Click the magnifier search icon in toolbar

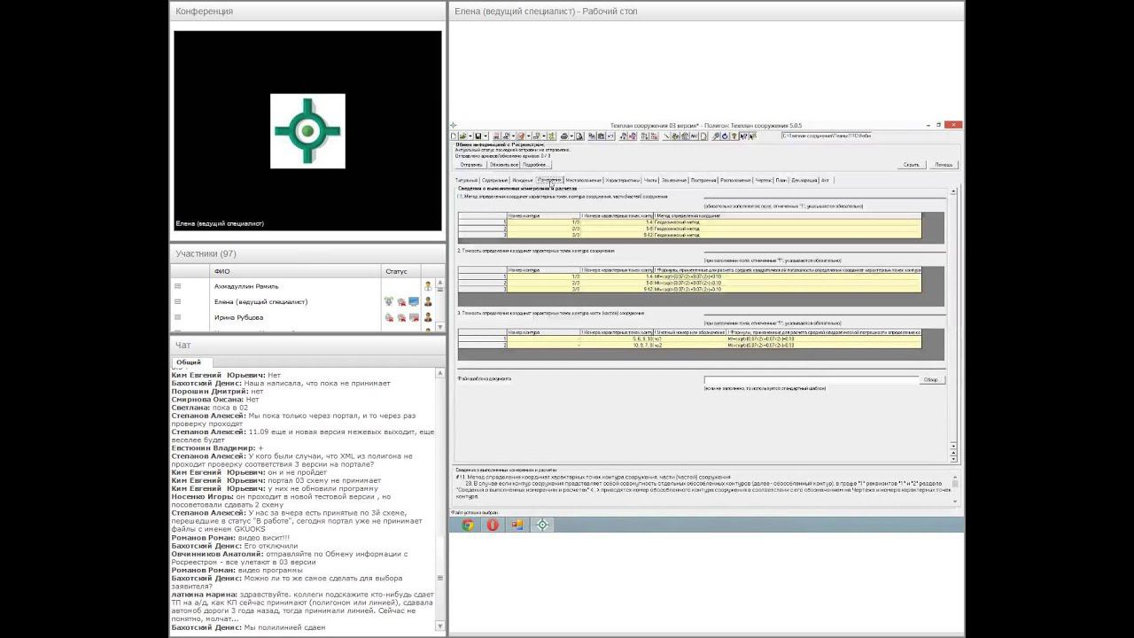(716, 136)
